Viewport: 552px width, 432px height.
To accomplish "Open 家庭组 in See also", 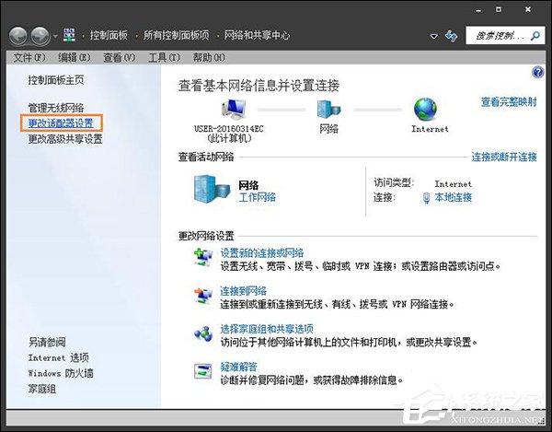I will [42, 389].
